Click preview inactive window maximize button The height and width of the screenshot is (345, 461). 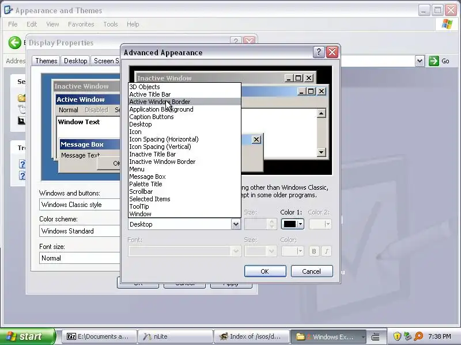(298, 78)
